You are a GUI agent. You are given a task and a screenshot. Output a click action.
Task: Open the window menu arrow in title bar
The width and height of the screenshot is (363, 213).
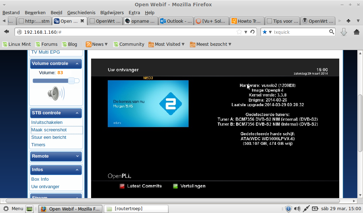(4, 5)
